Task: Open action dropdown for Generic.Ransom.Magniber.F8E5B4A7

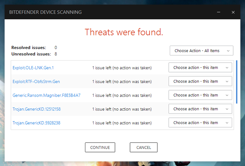Action: (200, 95)
